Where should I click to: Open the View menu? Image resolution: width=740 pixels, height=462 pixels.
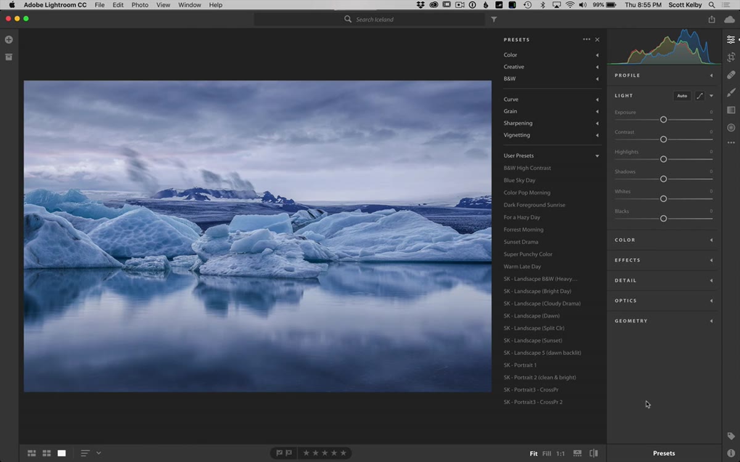click(x=163, y=5)
